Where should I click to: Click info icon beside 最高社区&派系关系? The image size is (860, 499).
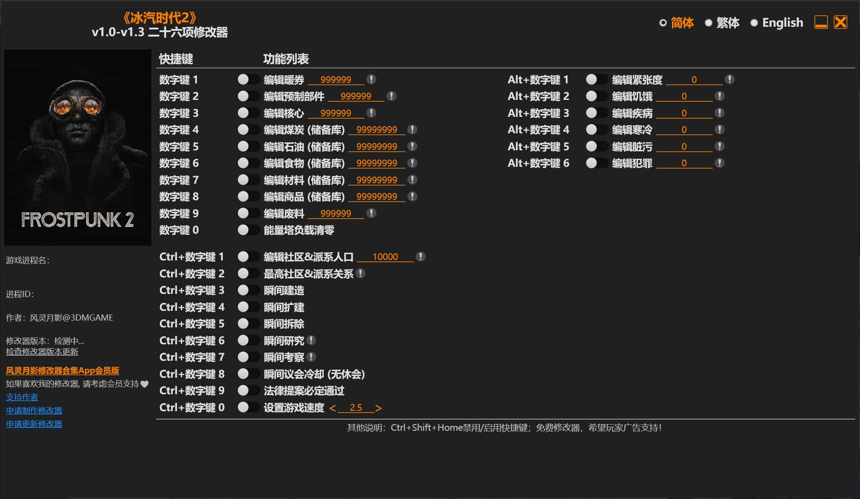tap(361, 273)
